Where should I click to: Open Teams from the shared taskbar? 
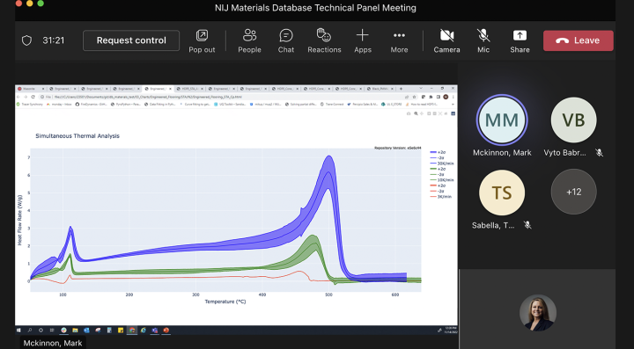pos(154,330)
